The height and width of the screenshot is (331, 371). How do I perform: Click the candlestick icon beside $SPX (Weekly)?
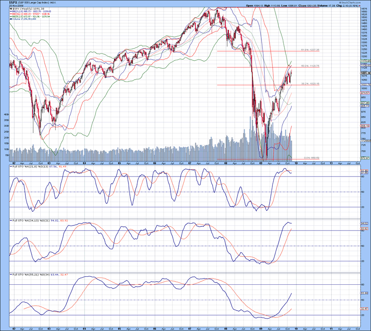pos(11,9)
